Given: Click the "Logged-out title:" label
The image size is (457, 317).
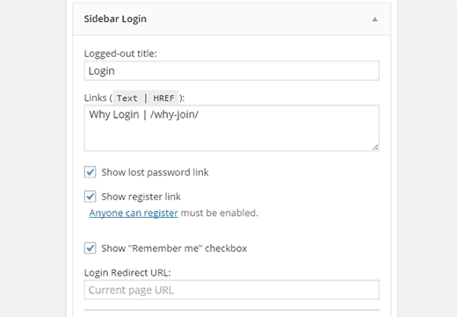Looking at the screenshot, I should [120, 54].
